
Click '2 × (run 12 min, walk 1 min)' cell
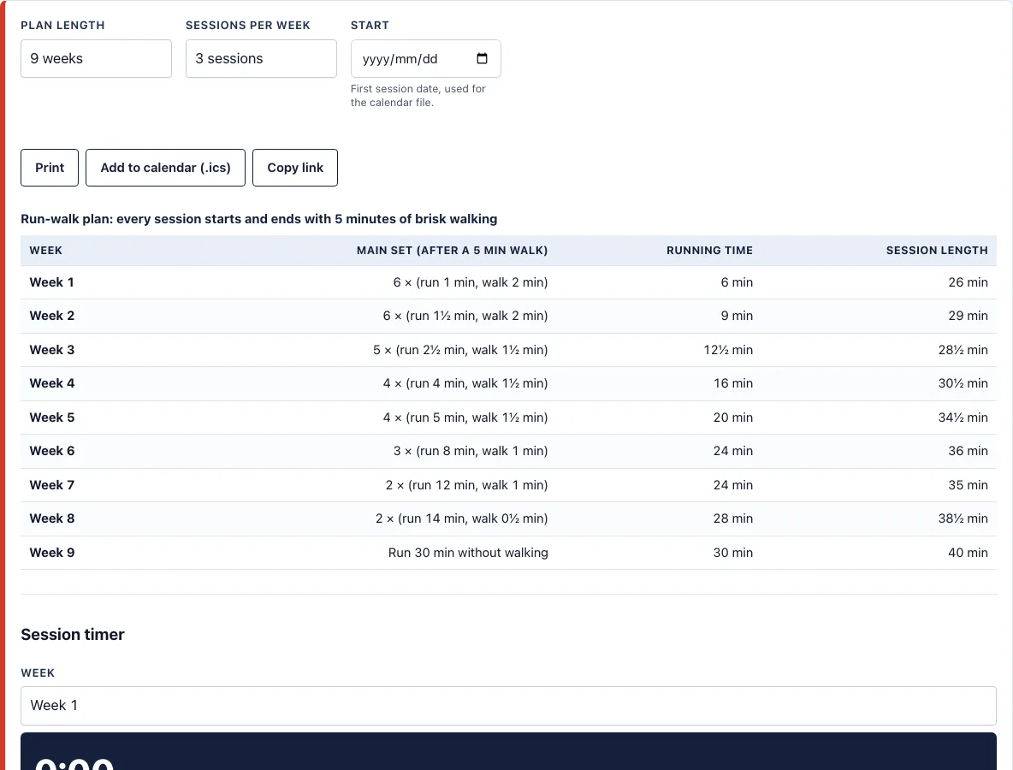click(466, 485)
